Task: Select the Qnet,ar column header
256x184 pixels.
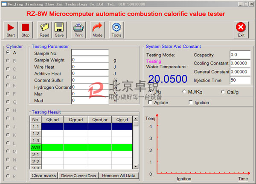Action: tap(100, 120)
